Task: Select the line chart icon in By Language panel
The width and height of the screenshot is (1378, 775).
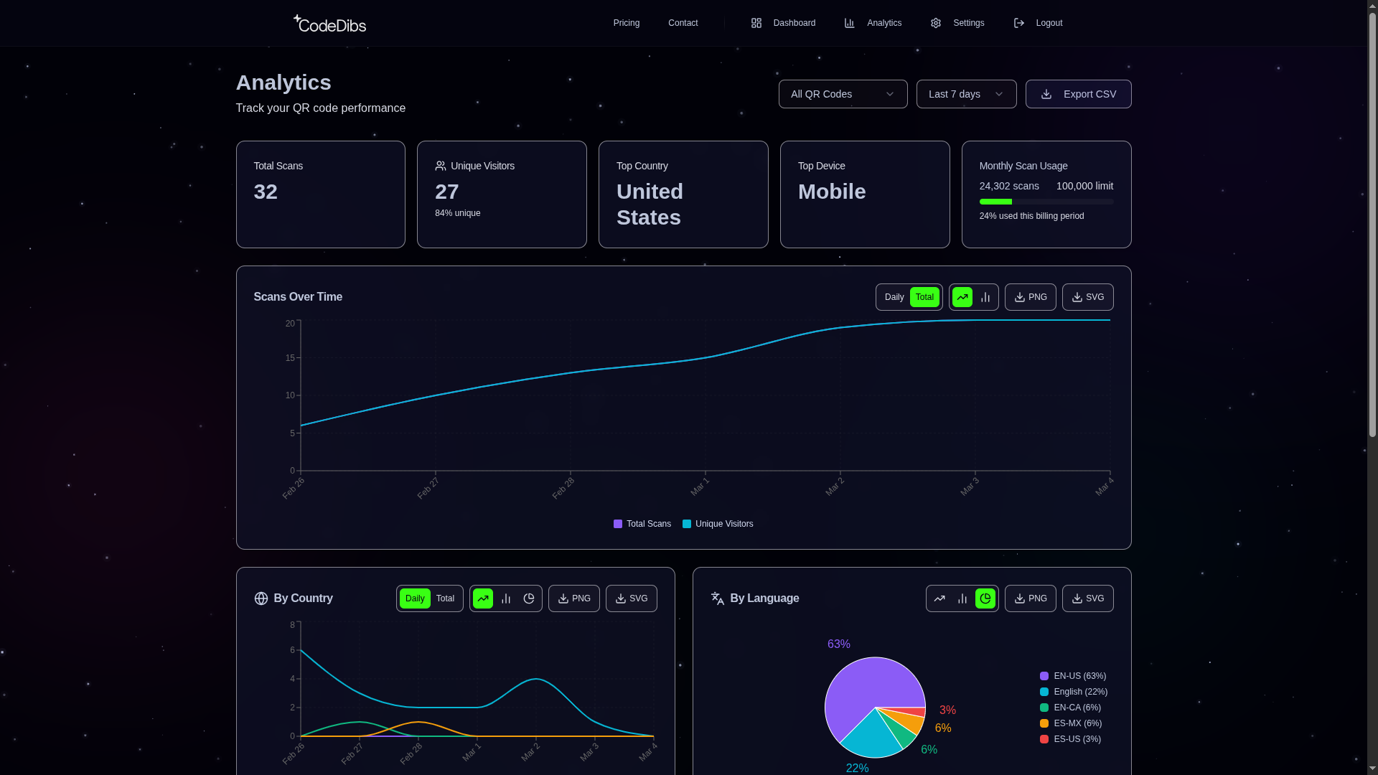Action: pos(939,598)
